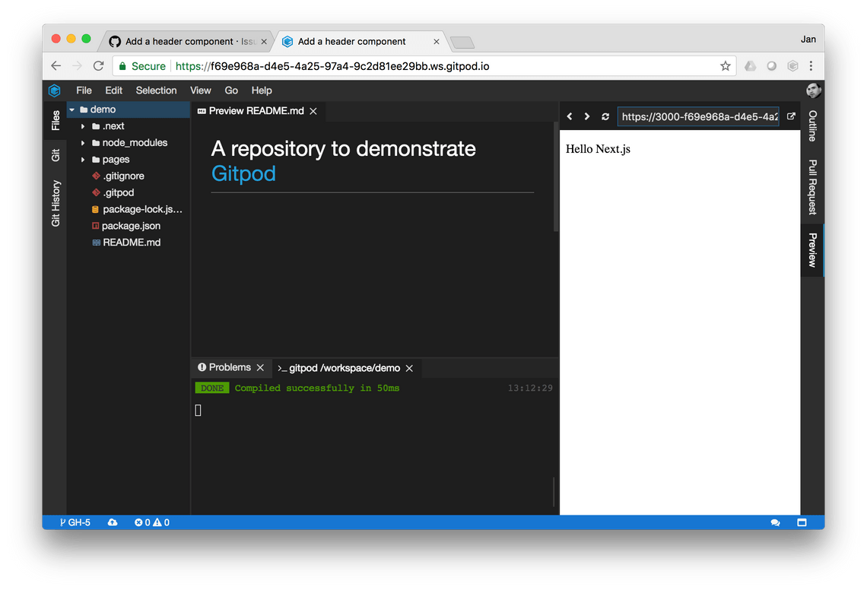Click the Gitpod logo in menu bar
Image resolution: width=867 pixels, height=590 pixels.
point(54,90)
